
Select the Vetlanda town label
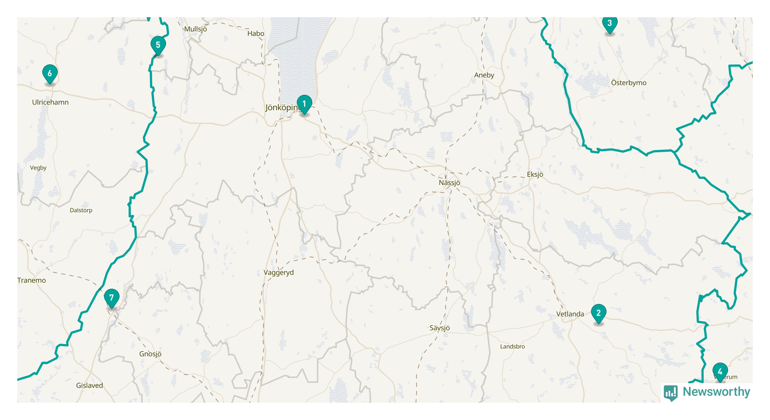pos(570,314)
